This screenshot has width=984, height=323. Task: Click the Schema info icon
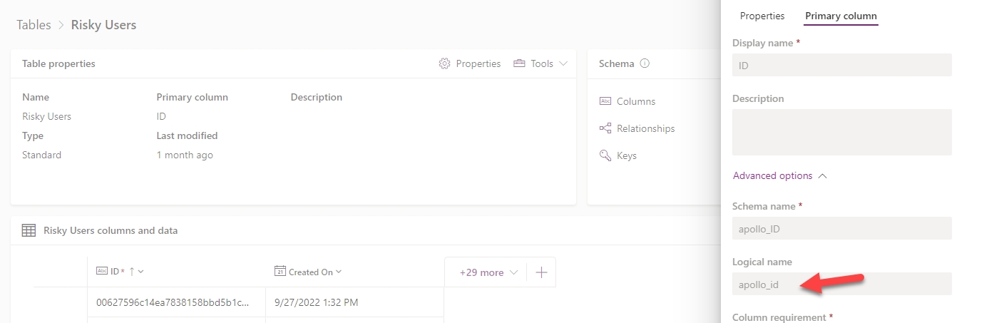point(645,63)
